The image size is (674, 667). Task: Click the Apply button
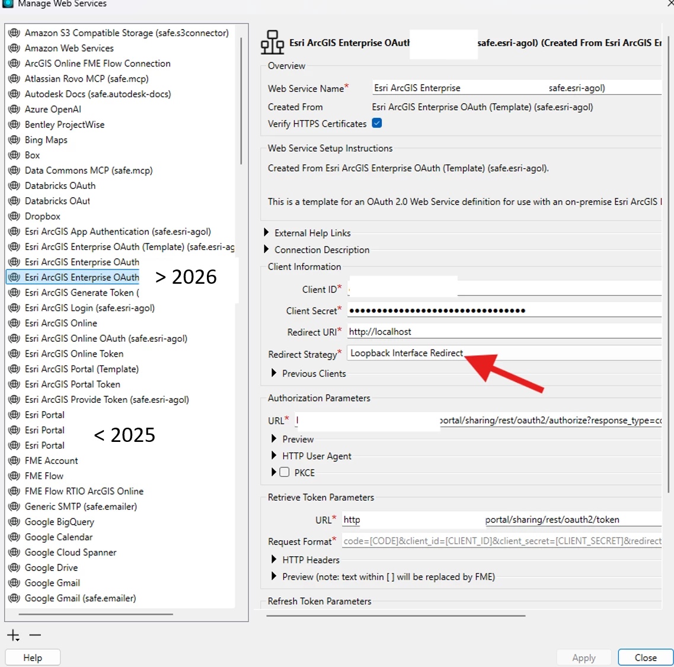(x=584, y=658)
